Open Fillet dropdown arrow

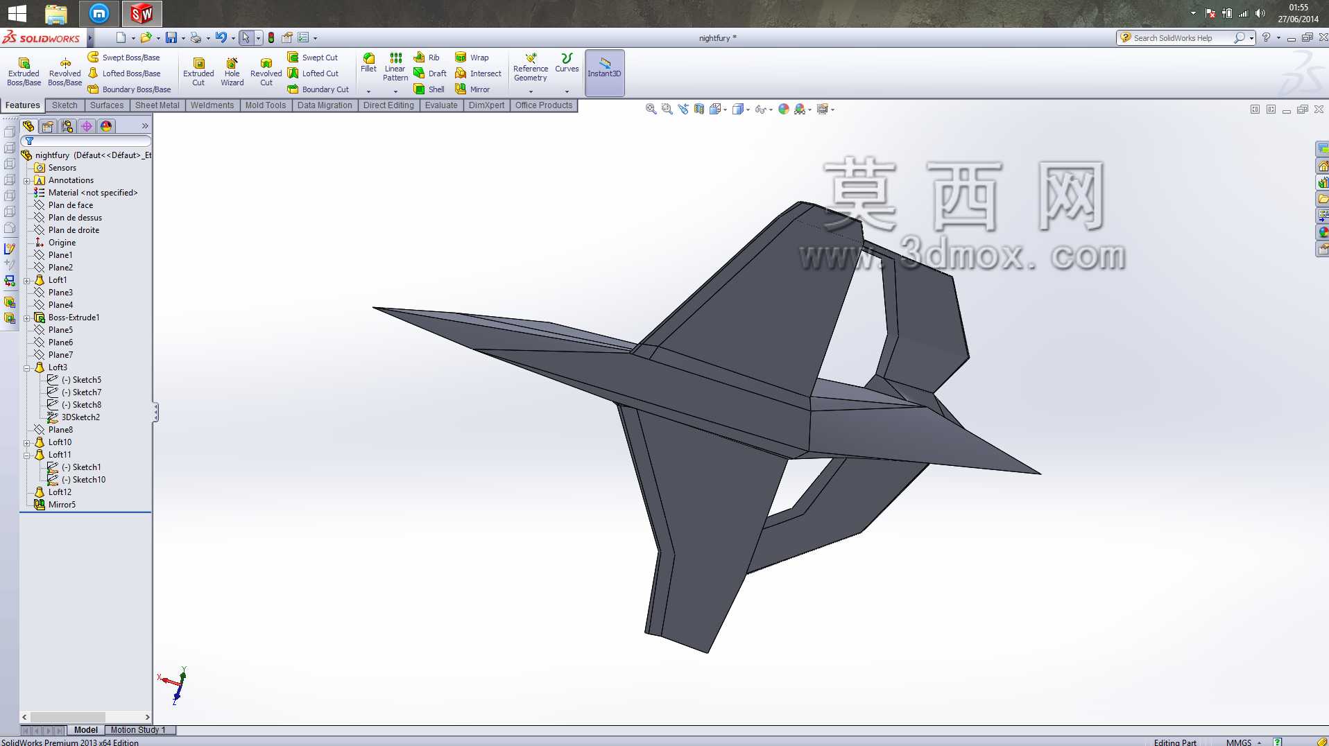(368, 92)
